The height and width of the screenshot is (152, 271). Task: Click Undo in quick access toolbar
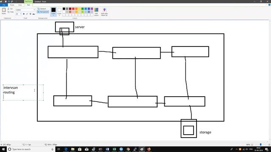[x=9, y=2]
